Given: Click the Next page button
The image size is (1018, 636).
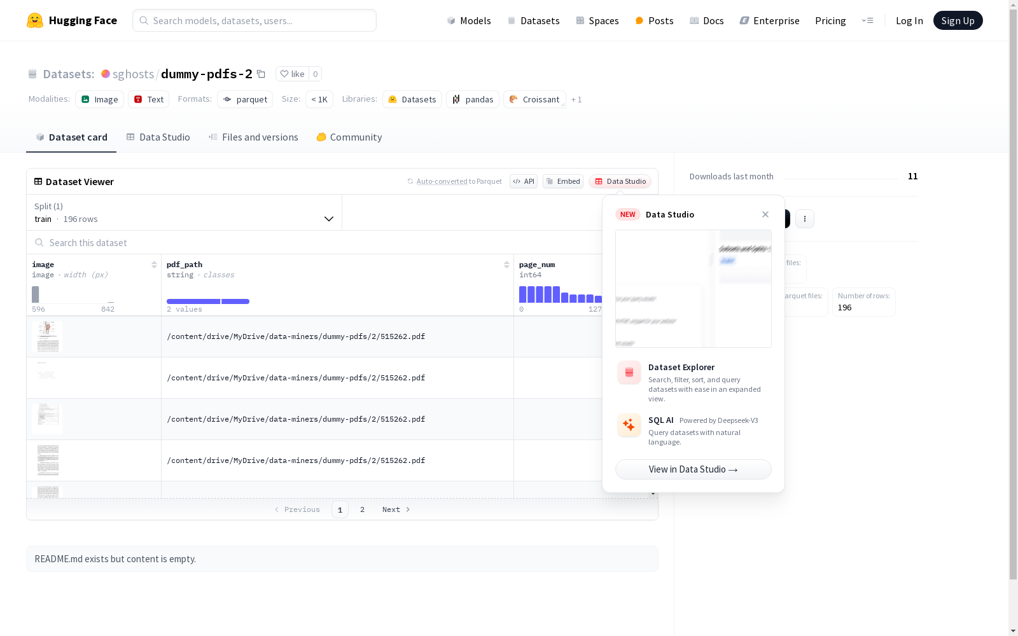Looking at the screenshot, I should pyautogui.click(x=396, y=509).
